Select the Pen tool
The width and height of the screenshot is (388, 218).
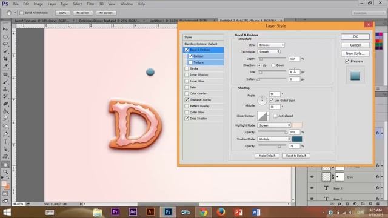5,134
